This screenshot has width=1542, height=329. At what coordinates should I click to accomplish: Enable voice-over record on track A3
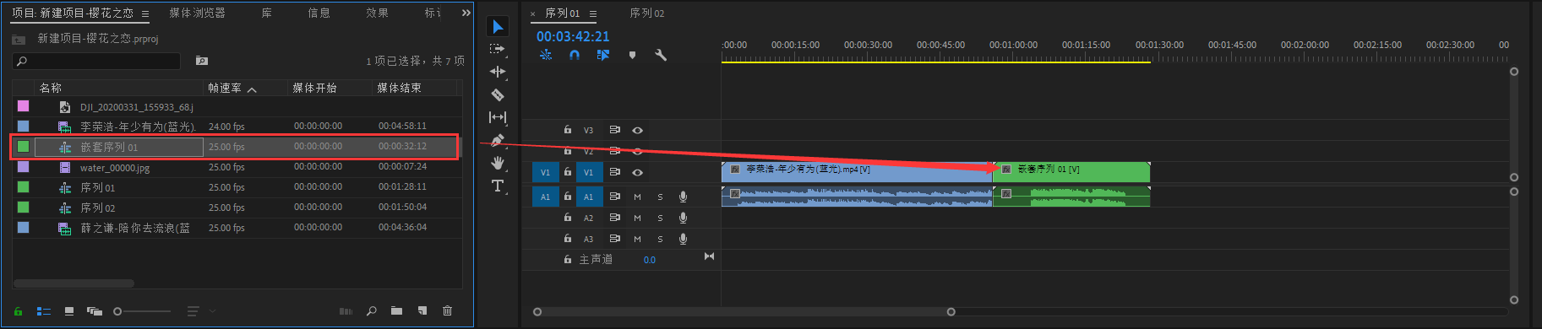click(x=683, y=239)
